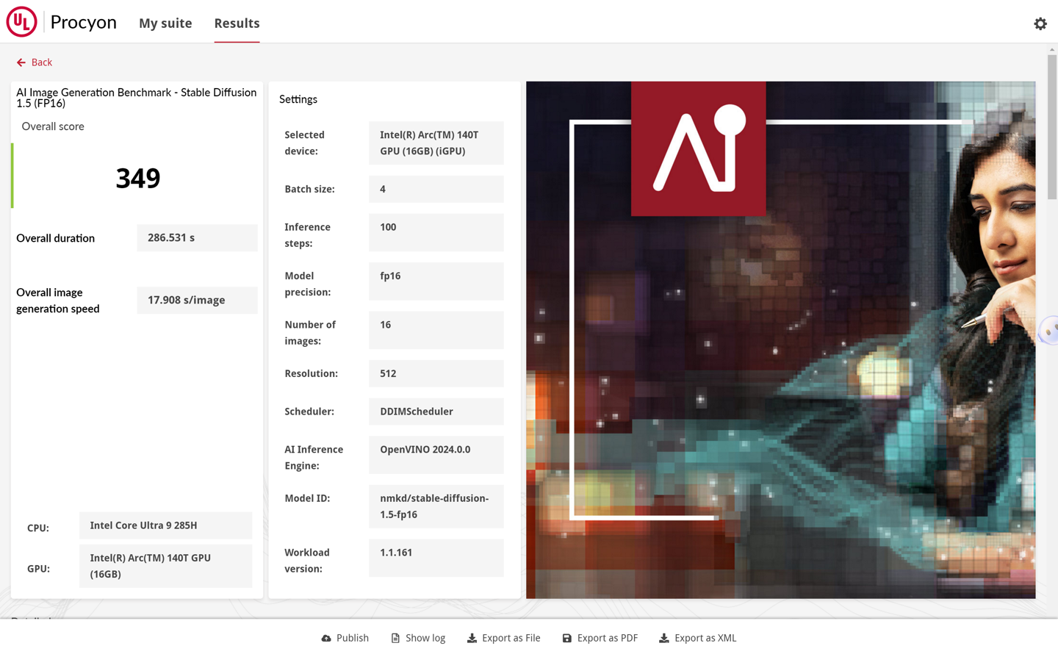Click the vertical page scrollbar thumb

1052,125
